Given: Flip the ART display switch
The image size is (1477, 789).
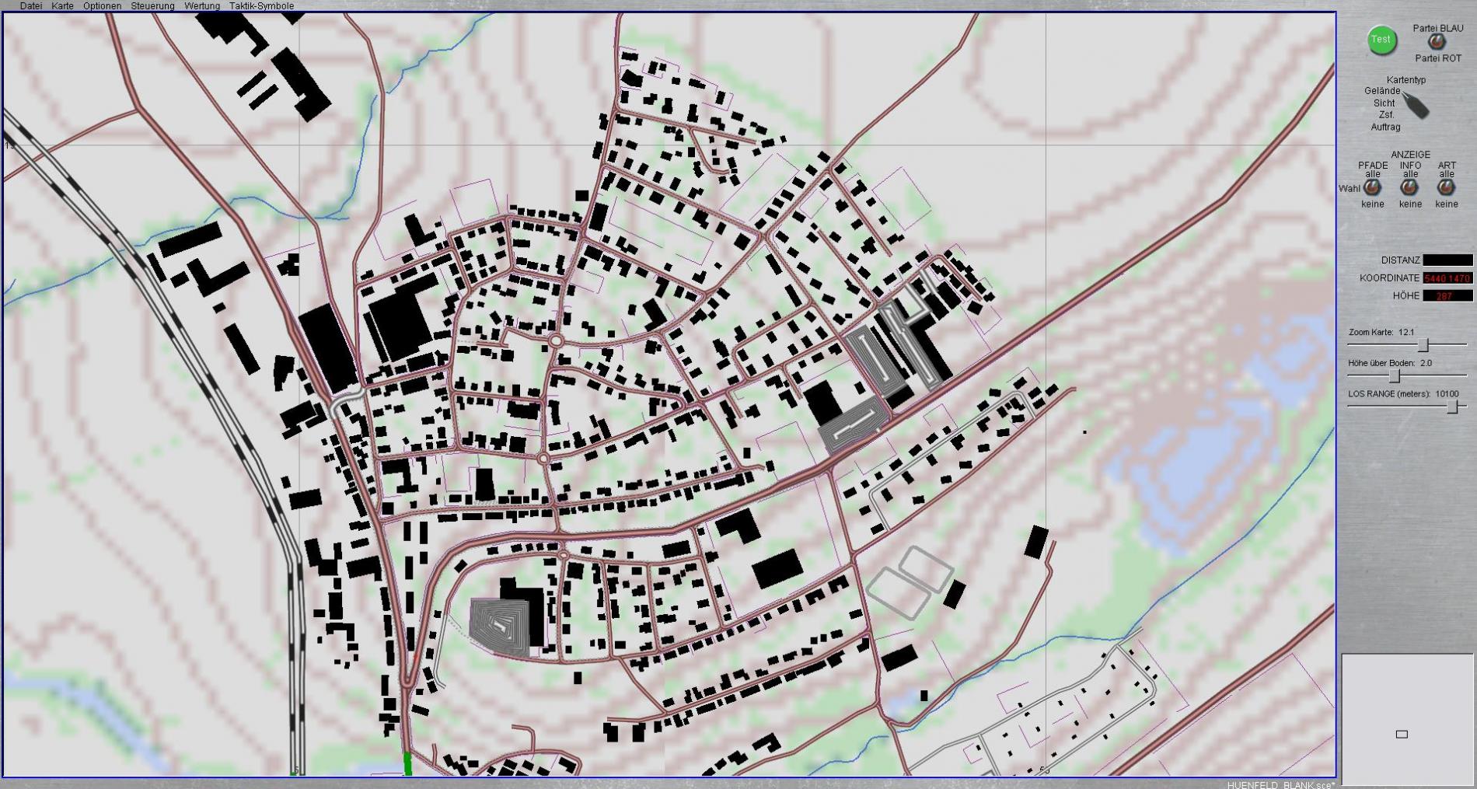Looking at the screenshot, I should point(1446,187).
